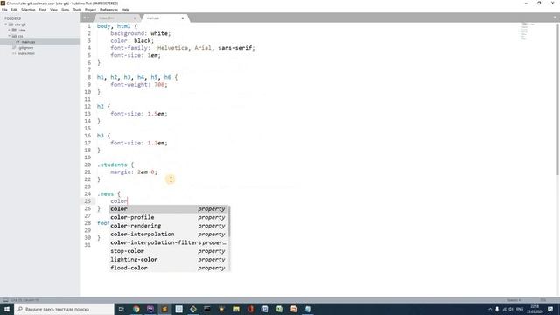Image resolution: width=560 pixels, height=315 pixels.
Task: Open Google Chrome from the taskbar
Action: point(136,309)
